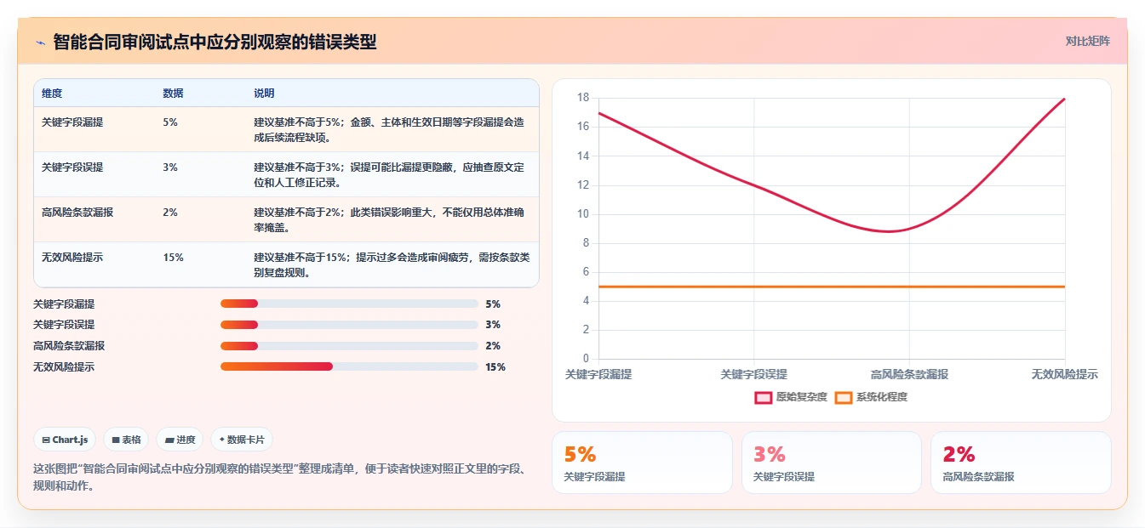Click the orange 系统化程度 legend swatch
This screenshot has width=1145, height=528.
click(x=843, y=397)
